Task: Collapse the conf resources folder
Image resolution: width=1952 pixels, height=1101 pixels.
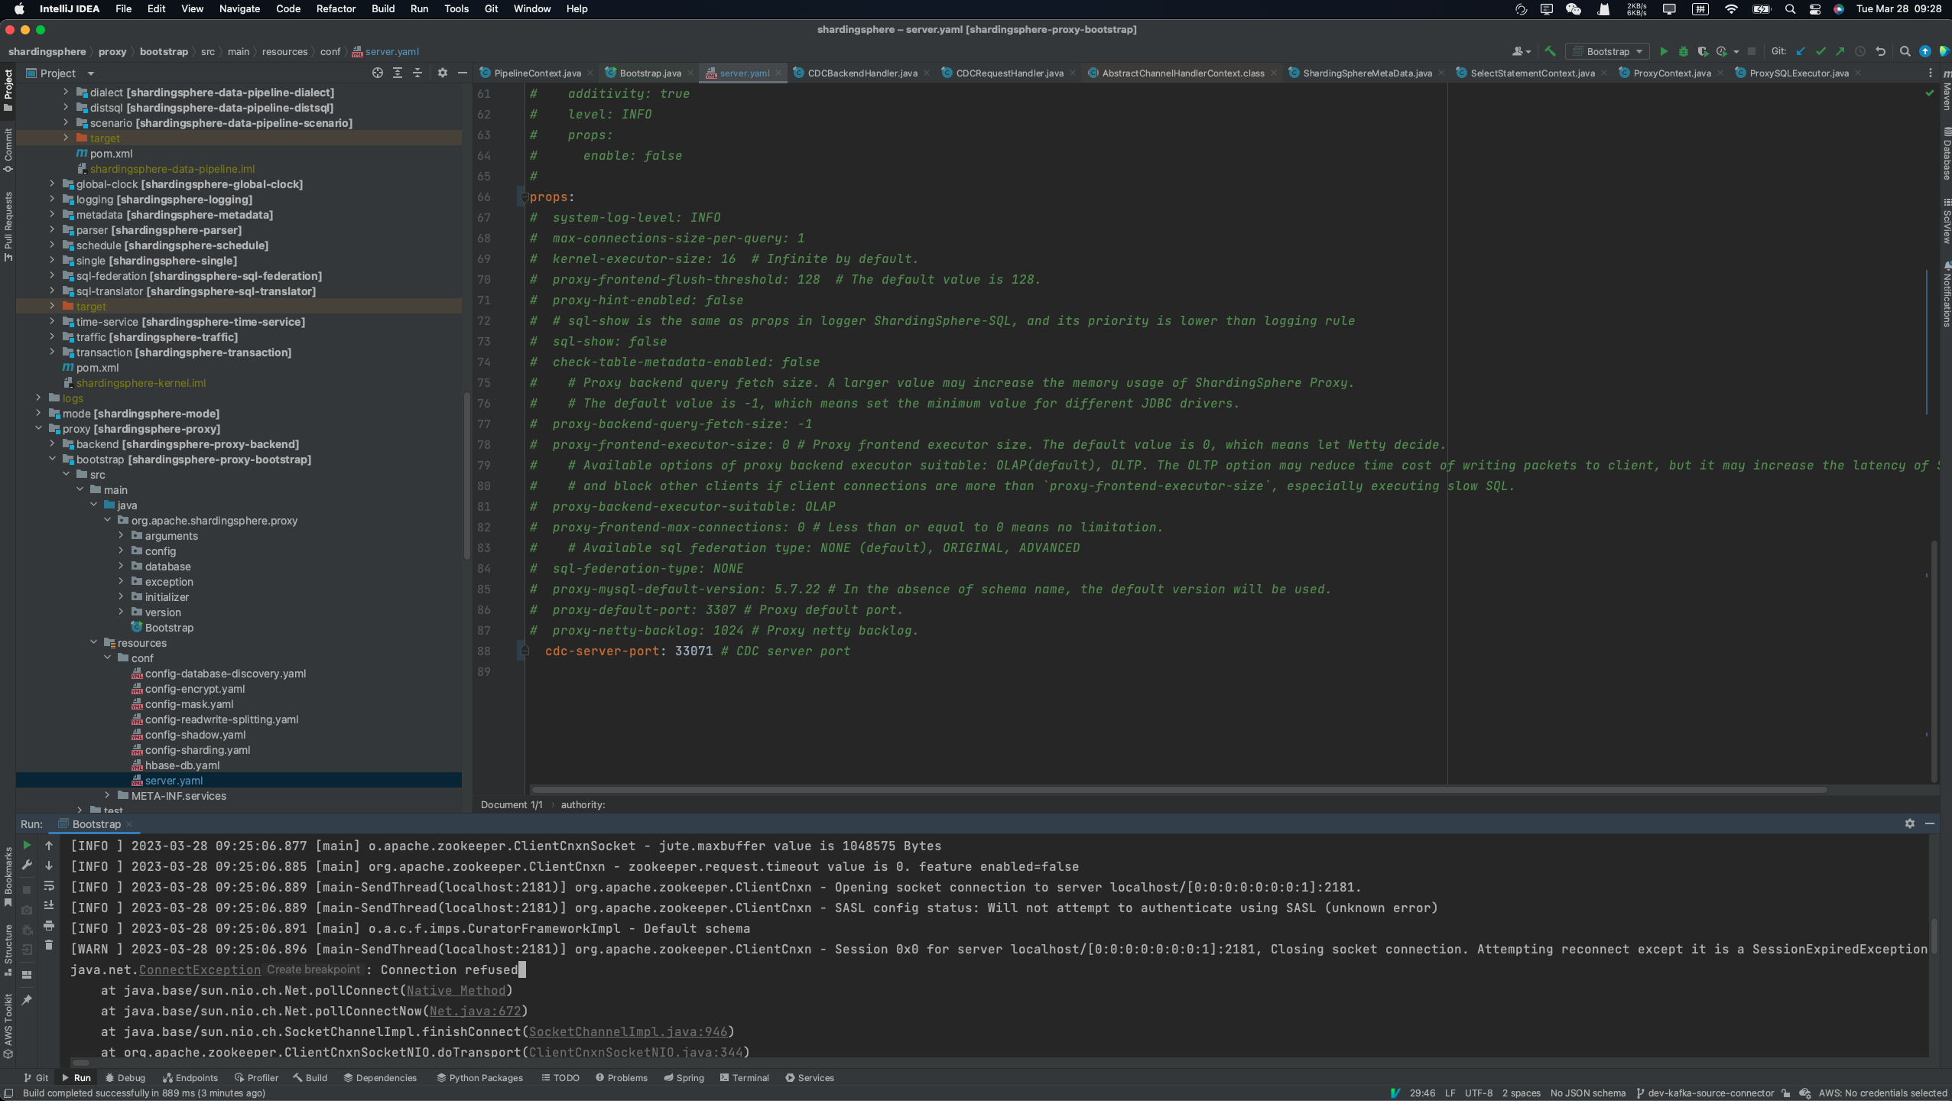Action: click(x=108, y=658)
